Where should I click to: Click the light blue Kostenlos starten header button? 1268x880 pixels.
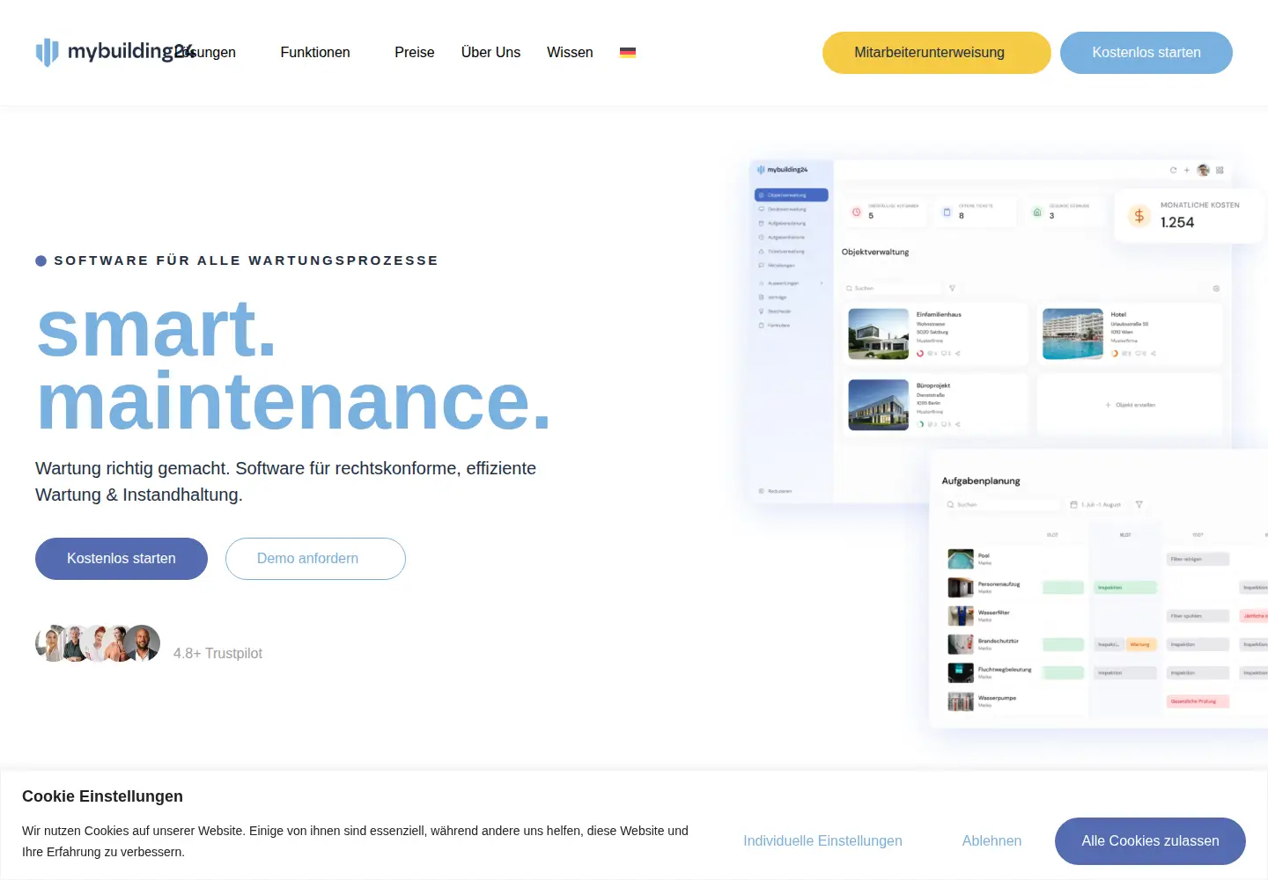tap(1146, 53)
